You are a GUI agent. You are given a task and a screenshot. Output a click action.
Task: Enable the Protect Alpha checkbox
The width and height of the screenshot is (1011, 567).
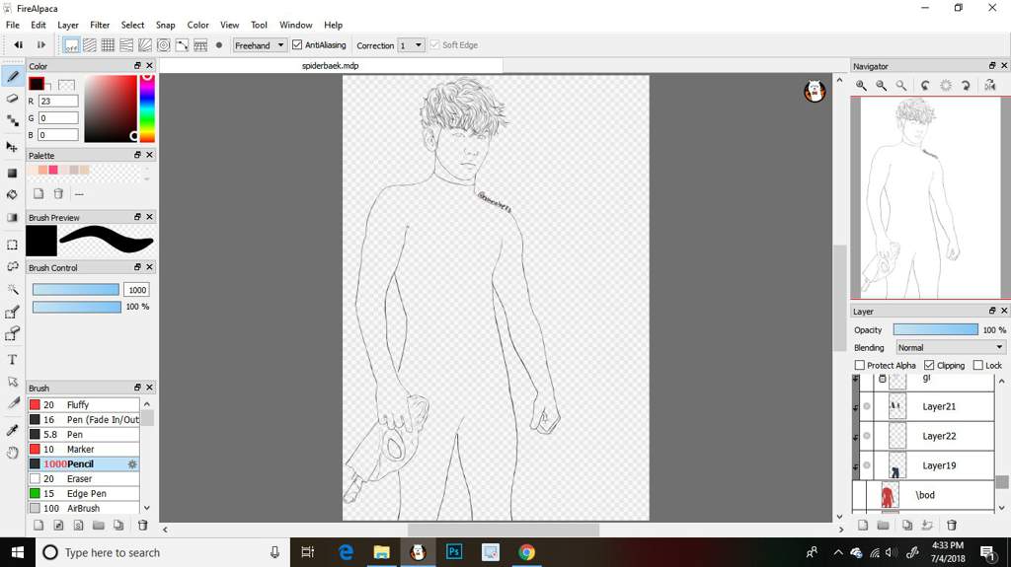860,365
